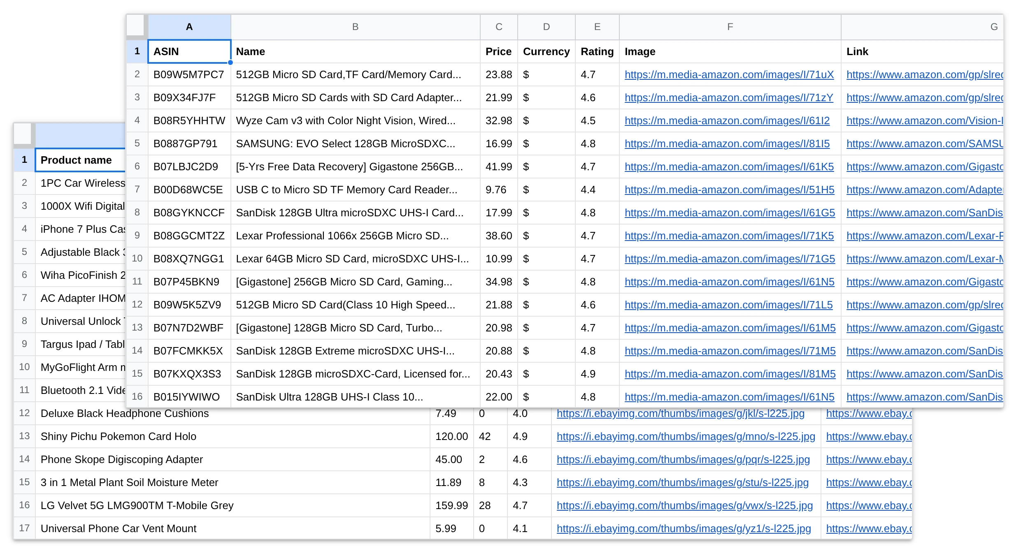Screen dimensions: 1014x551
Task: Open the images/I/61I2 amazon image link
Action: tap(727, 120)
